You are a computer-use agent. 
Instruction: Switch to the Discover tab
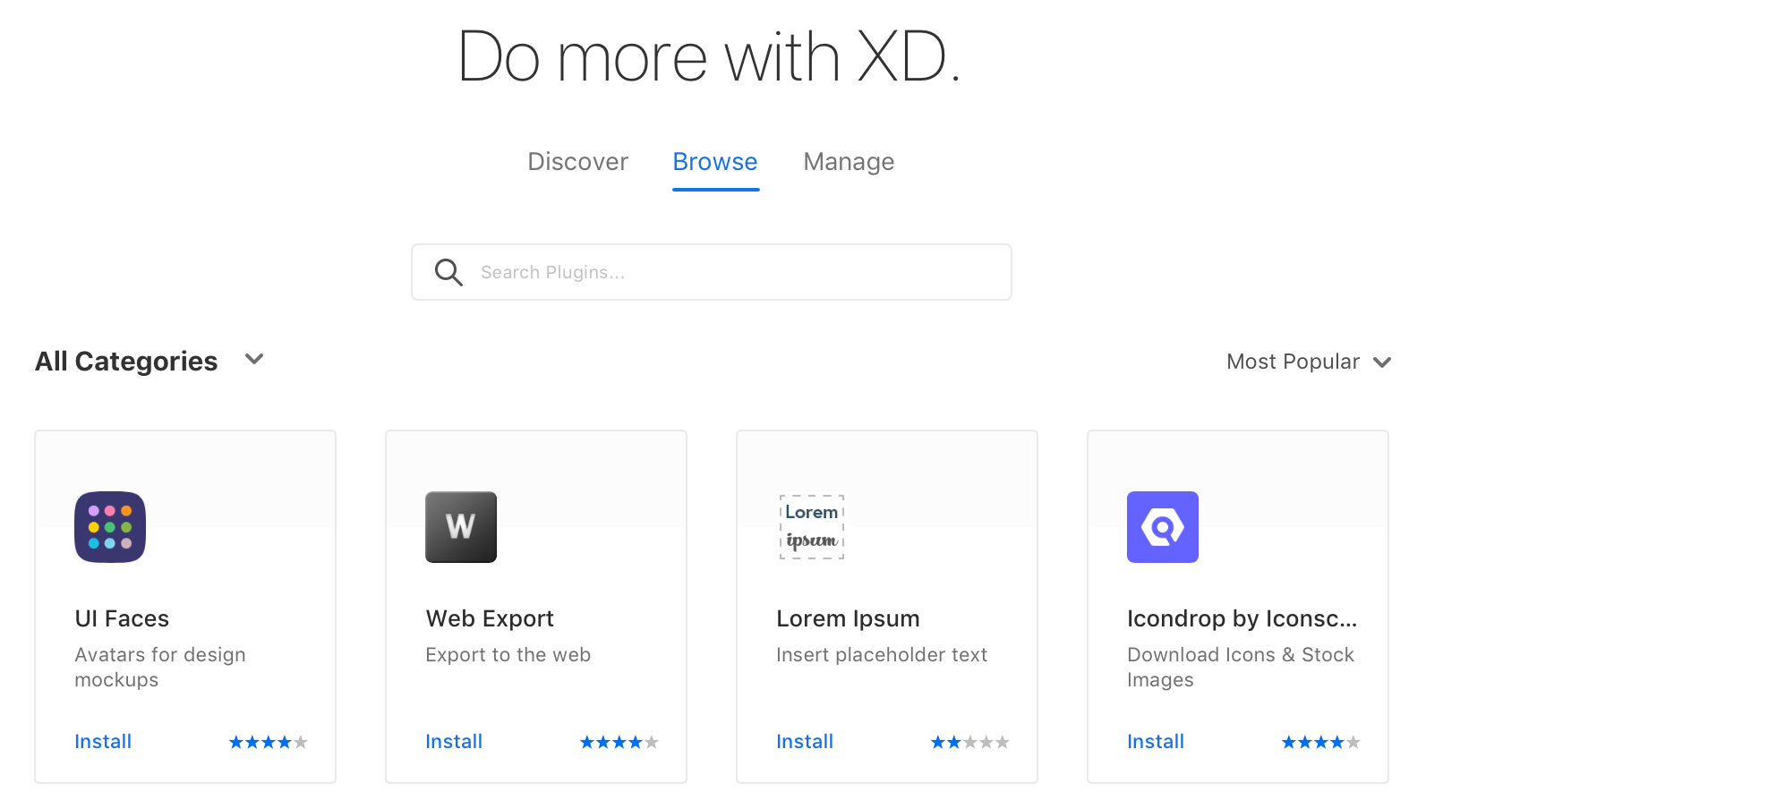coord(577,162)
